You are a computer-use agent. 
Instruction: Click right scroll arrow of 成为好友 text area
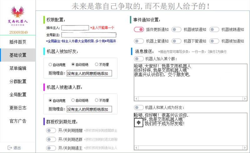pos(245,148)
